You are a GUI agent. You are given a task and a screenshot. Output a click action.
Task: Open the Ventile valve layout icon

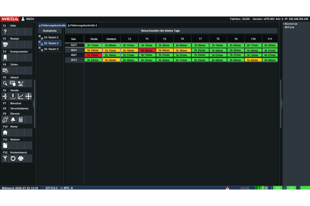(28, 96)
